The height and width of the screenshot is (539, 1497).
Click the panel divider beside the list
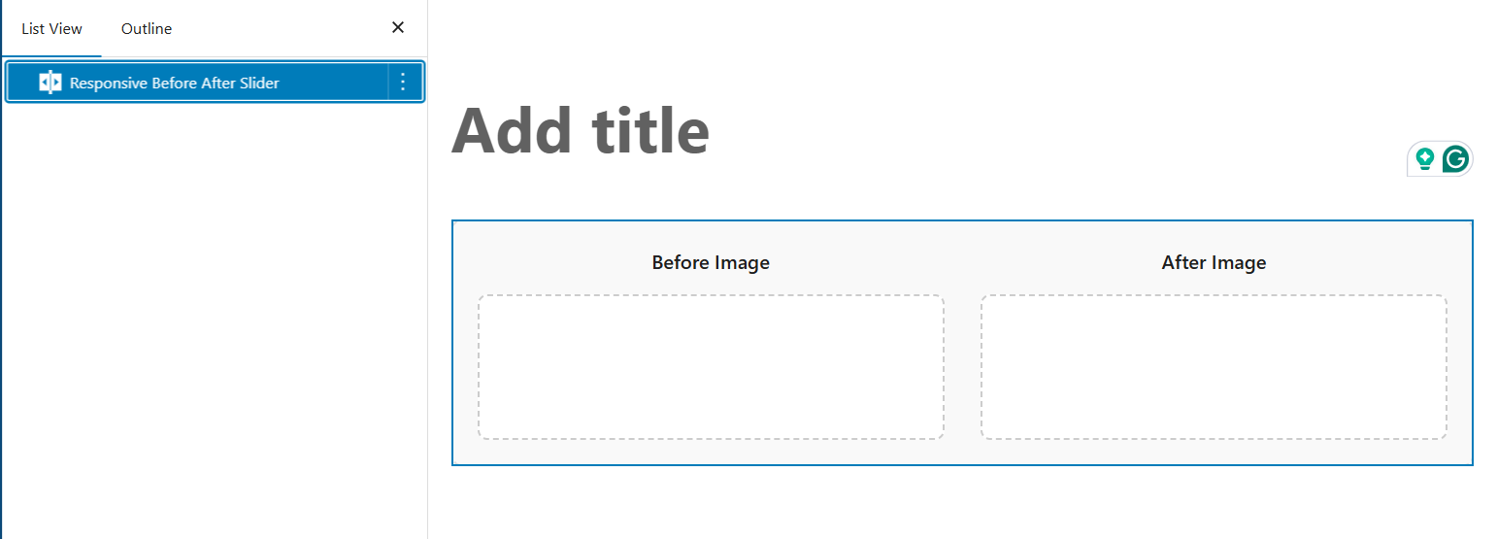pos(427,291)
